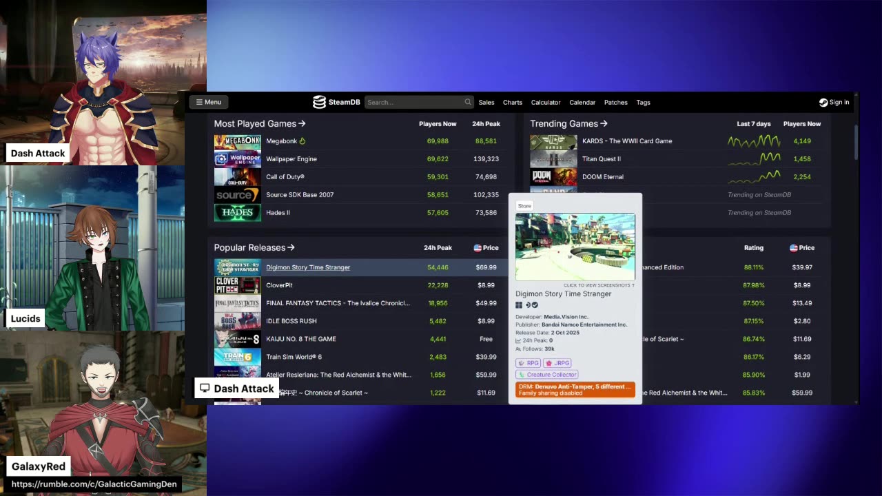882x496 pixels.
Task: Click the Train Sim World 6 thumbnail
Action: tap(238, 357)
